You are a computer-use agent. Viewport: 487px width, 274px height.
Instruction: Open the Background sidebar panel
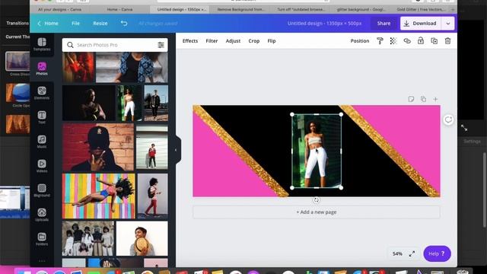[42, 190]
